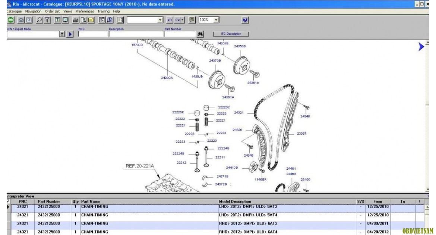Open the Help menu
436x235 pixels.
(116, 12)
